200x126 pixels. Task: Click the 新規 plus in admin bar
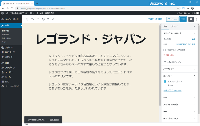click(40, 13)
